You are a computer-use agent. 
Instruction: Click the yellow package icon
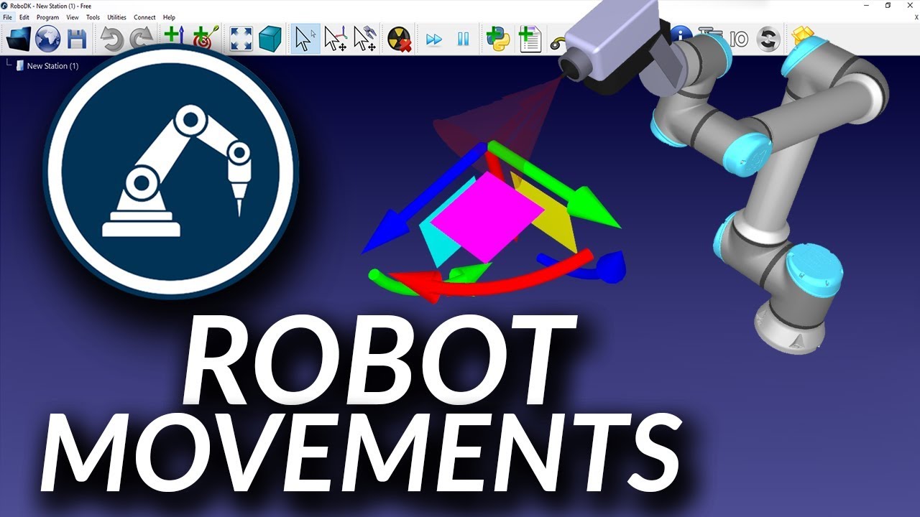click(802, 34)
